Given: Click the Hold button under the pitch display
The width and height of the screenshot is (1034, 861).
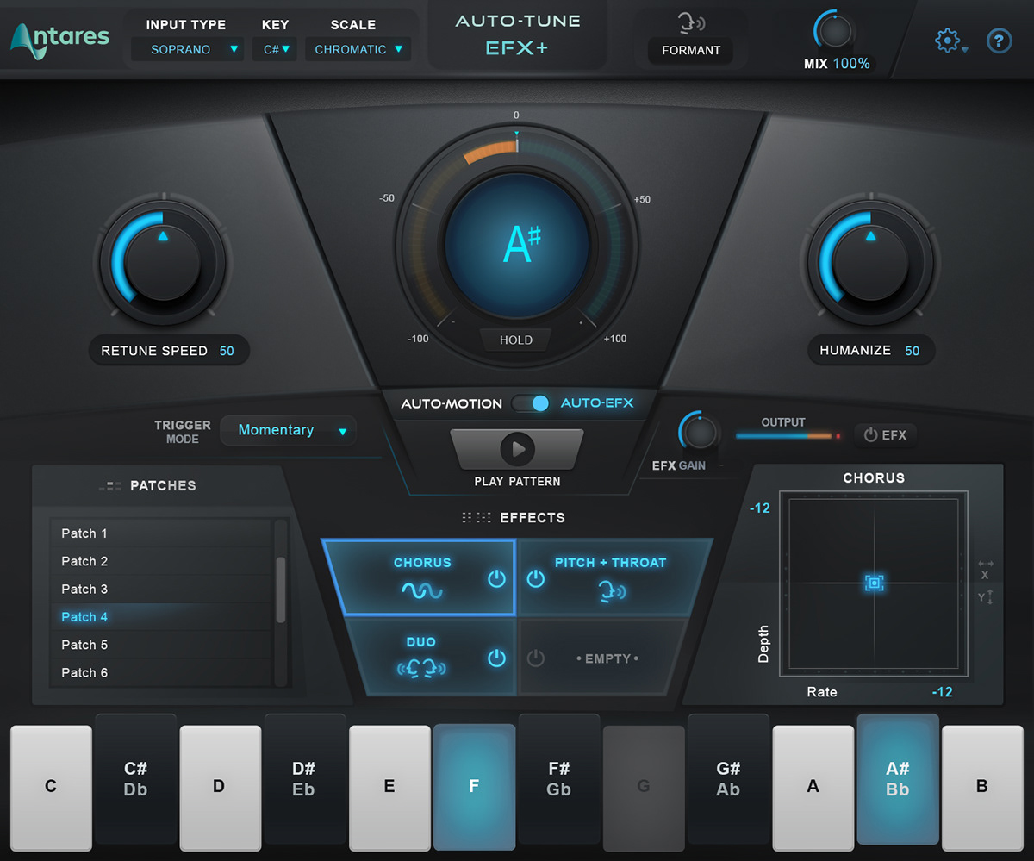Looking at the screenshot, I should click(516, 340).
